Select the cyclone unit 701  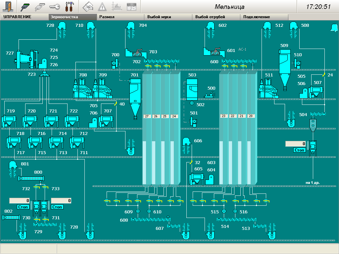[x=135, y=96]
